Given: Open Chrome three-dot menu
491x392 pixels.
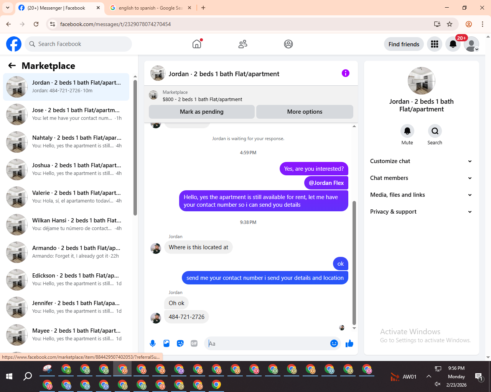Looking at the screenshot, I should (x=483, y=24).
